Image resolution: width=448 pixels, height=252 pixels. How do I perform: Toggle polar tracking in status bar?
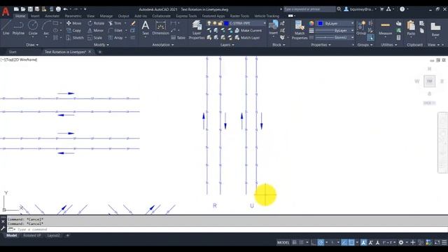click(321, 243)
